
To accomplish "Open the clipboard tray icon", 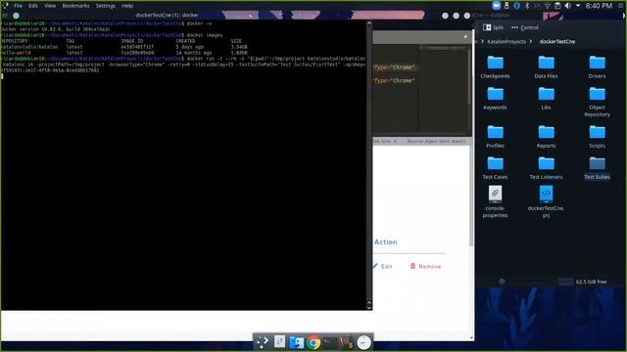I will (557, 6).
